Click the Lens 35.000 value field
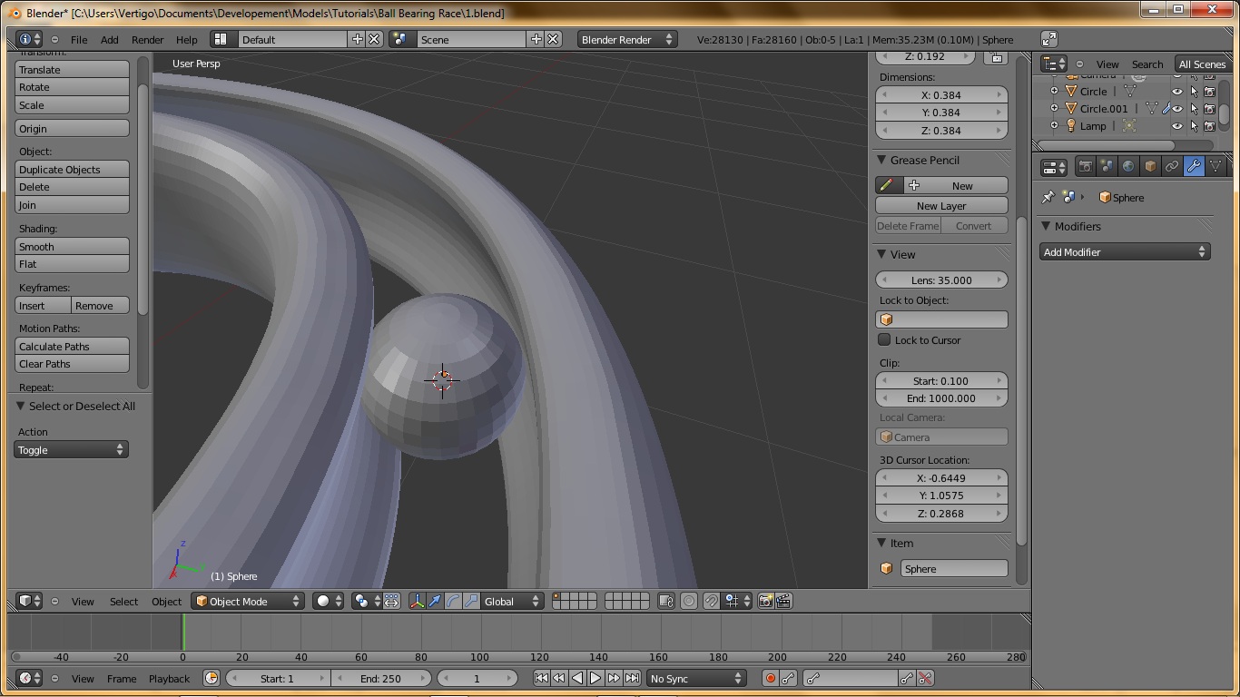 (941, 280)
